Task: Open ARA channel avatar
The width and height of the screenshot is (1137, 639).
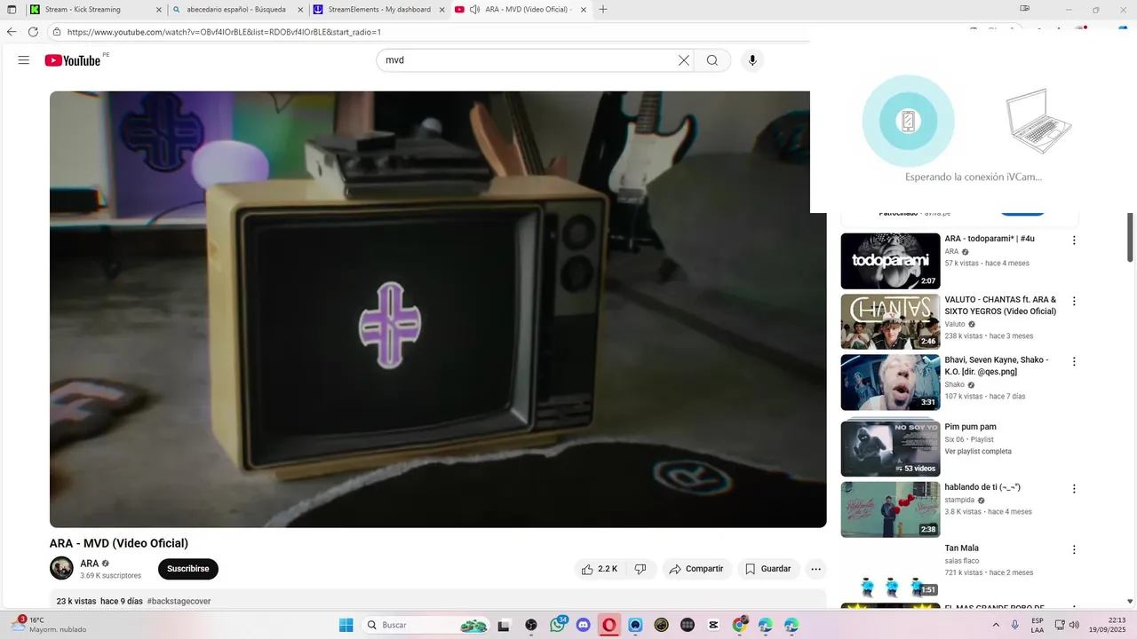Action: pyautogui.click(x=61, y=568)
